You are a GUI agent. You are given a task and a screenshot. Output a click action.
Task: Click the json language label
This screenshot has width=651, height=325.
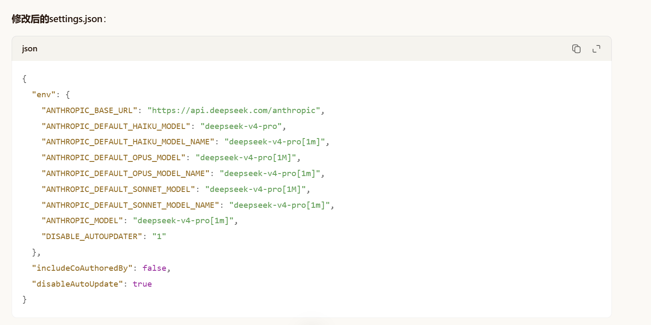[x=30, y=49]
